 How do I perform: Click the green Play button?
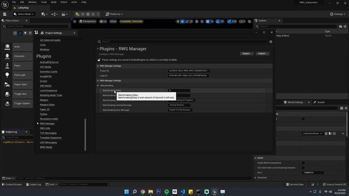coord(77,14)
